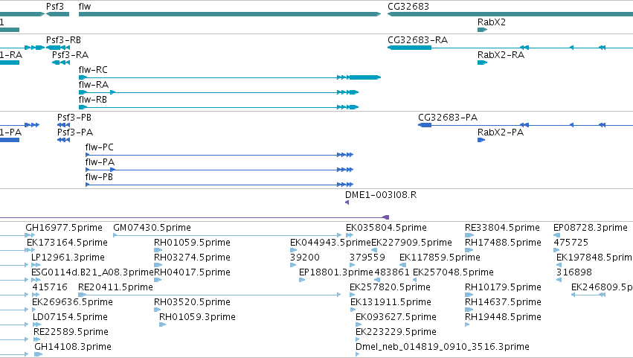
Task: Click the DME1-003I08.R purple arrowhead
Action: (x=347, y=202)
